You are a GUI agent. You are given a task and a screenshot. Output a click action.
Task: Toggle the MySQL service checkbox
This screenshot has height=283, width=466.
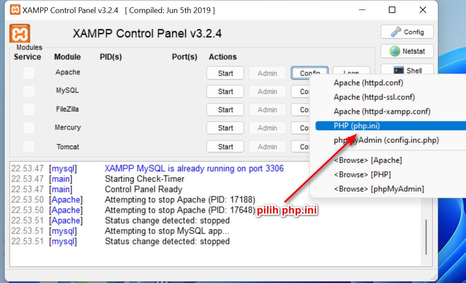(x=29, y=91)
